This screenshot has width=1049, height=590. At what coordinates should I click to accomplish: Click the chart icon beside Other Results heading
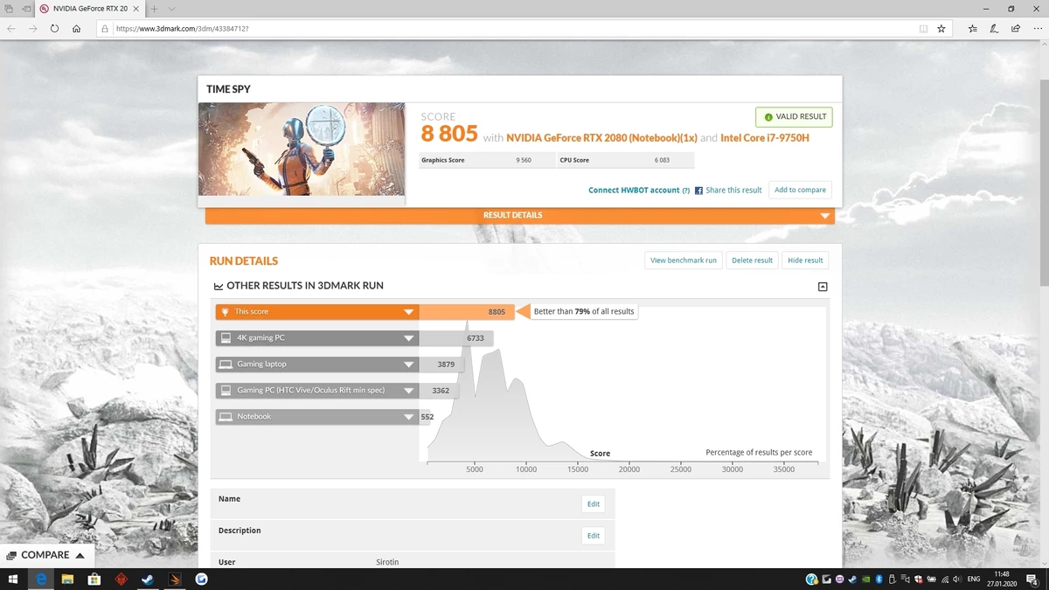click(219, 286)
